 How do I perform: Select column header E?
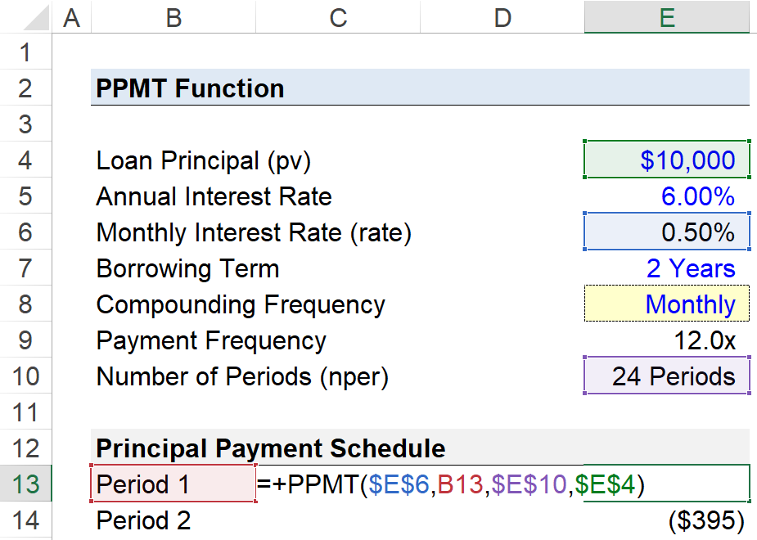pos(665,16)
